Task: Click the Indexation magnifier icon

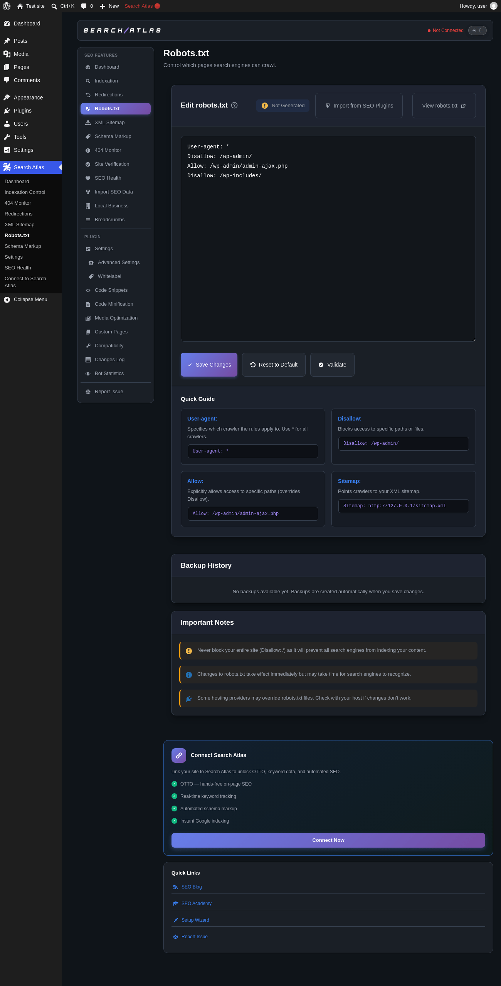Action: click(88, 81)
